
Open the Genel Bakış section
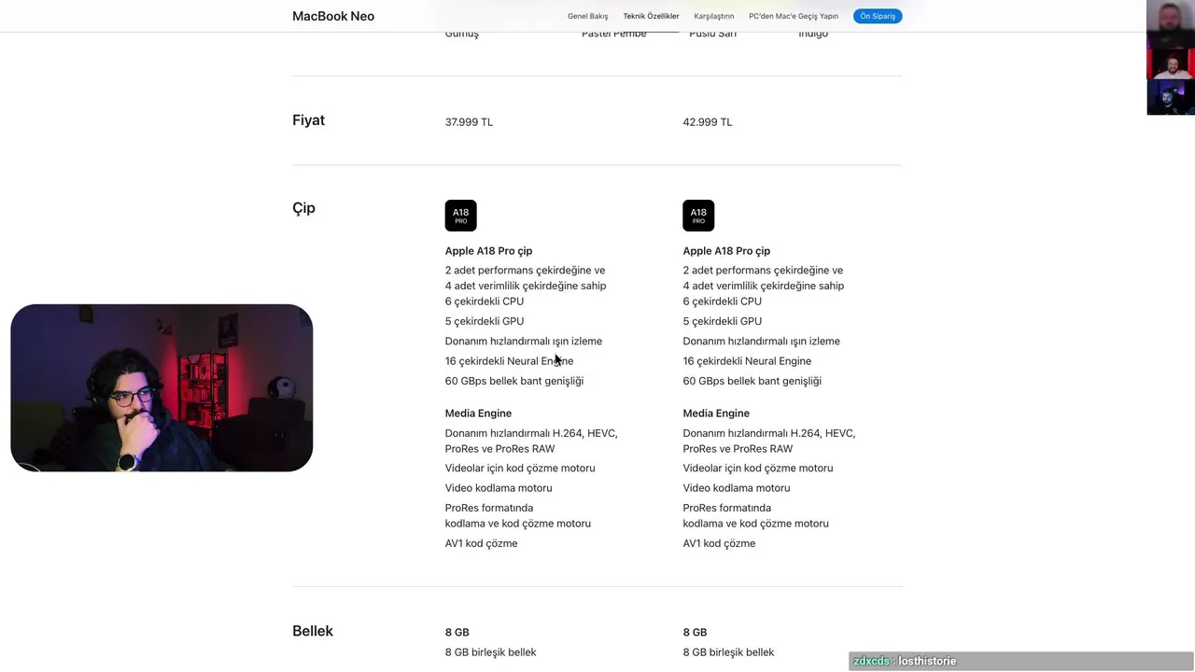587,16
